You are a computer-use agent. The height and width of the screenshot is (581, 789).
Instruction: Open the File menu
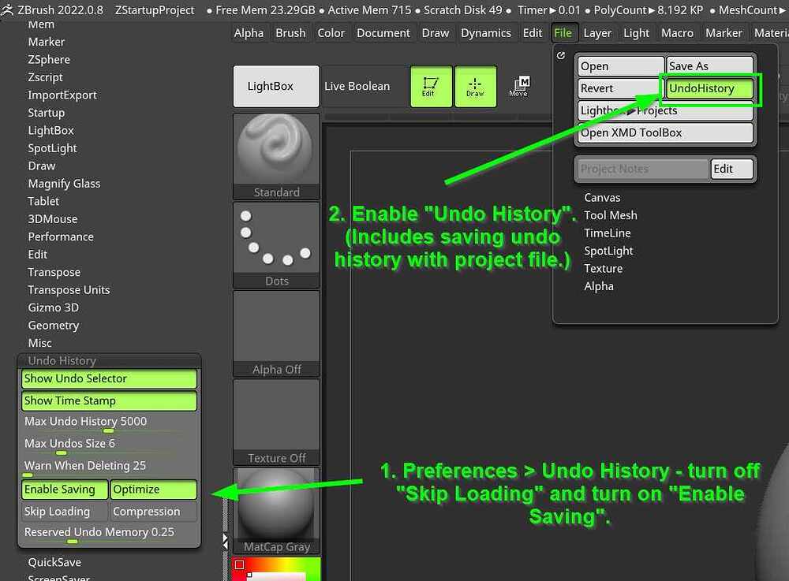tap(563, 33)
